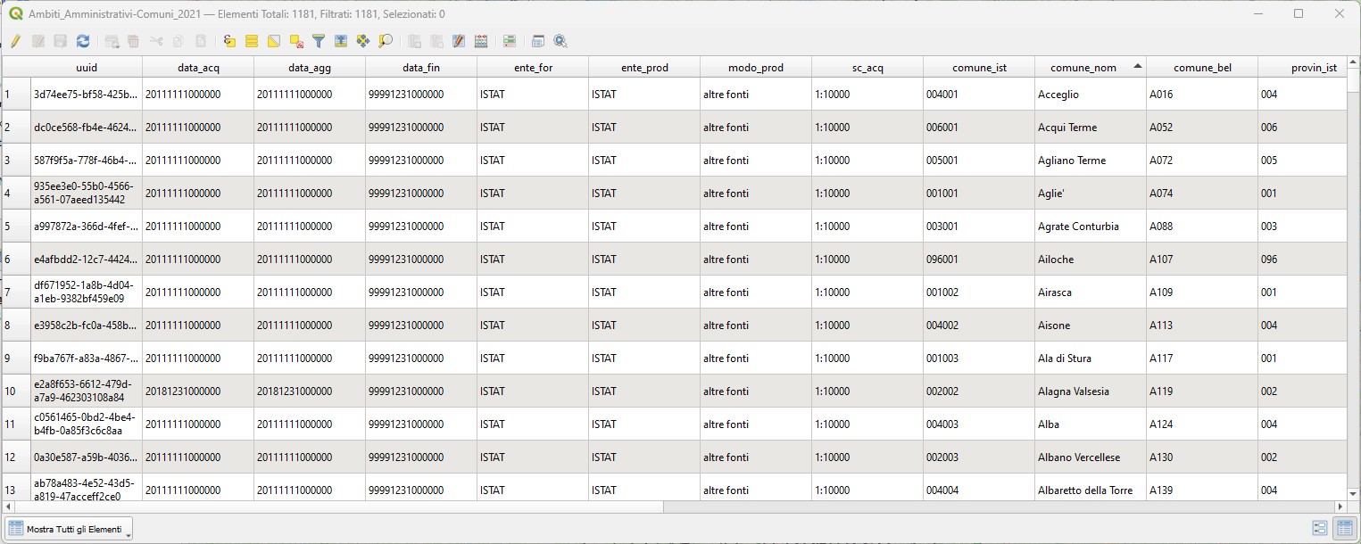Deselect all features in the layer
Screen dimensions: 1361x544
(296, 41)
